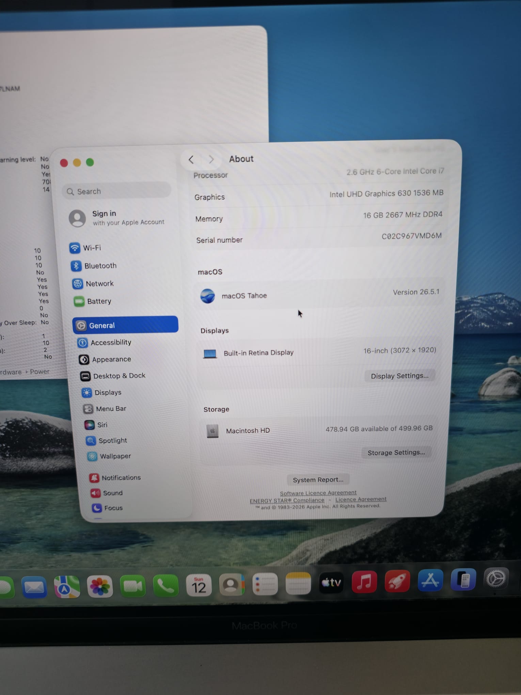Open Contacts from the Dock
Image resolution: width=521 pixels, height=695 pixels.
[232, 584]
